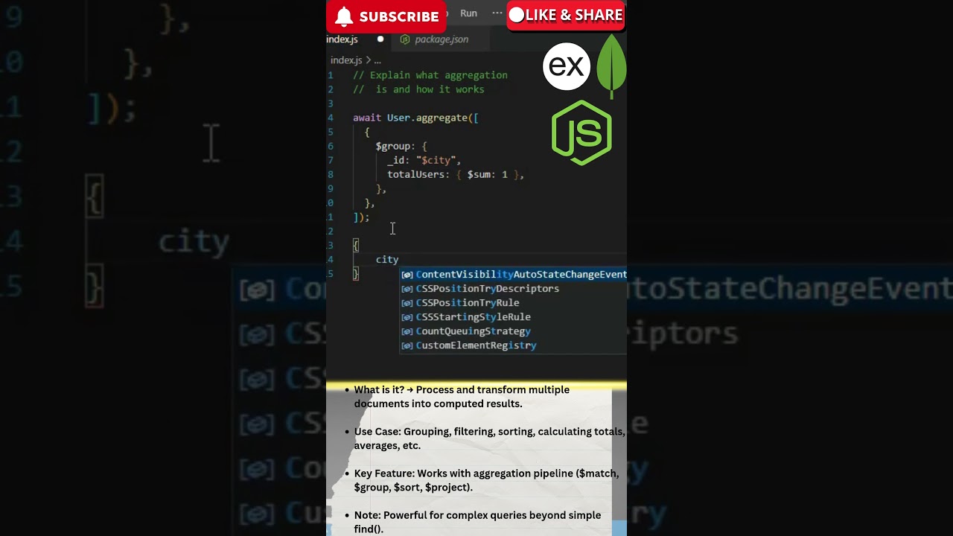
Task: Open the Run menu
Action: click(468, 13)
